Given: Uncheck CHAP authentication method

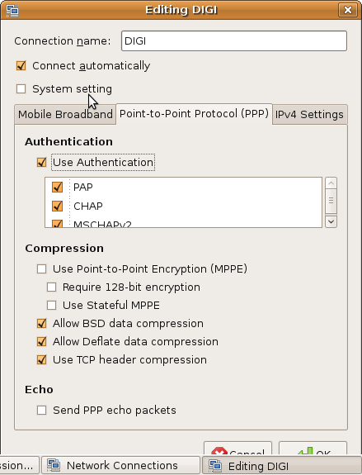Looking at the screenshot, I should [57, 206].
